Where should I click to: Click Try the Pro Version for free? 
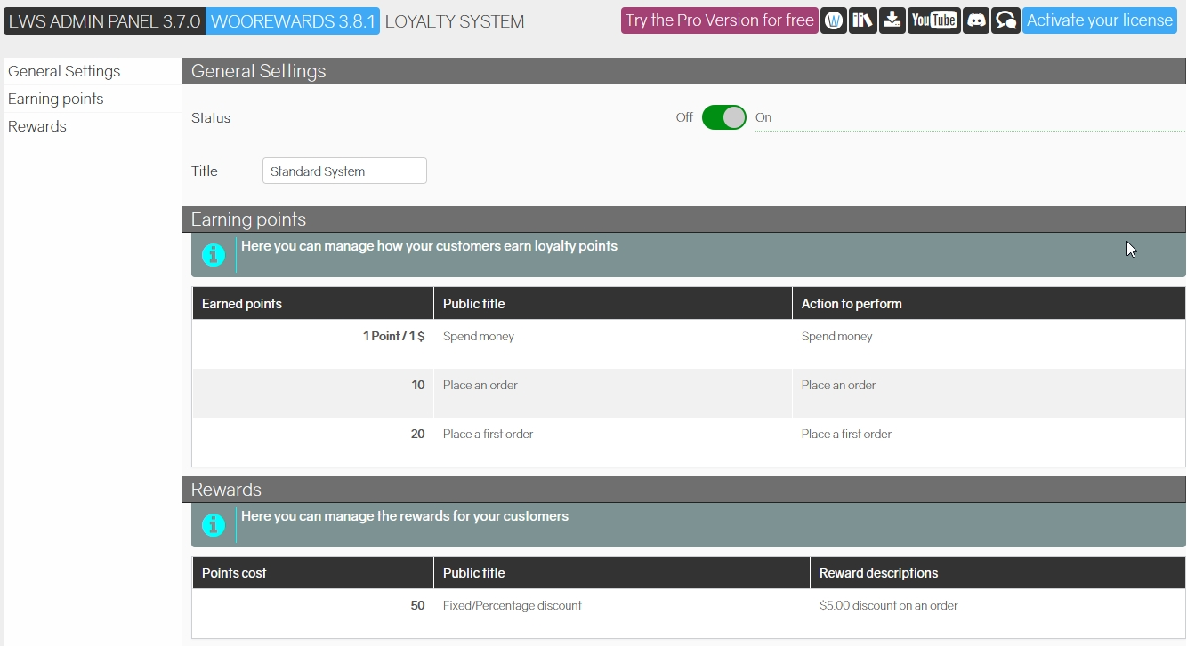pyautogui.click(x=719, y=20)
